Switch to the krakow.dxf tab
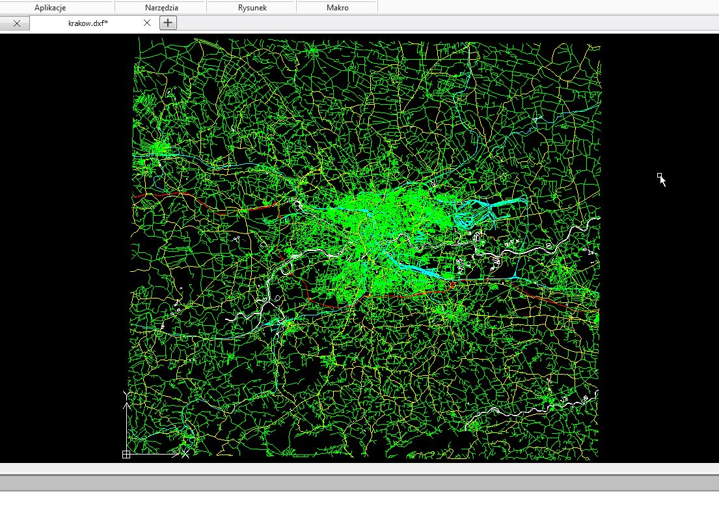Screen dimensions: 719x528 coord(88,22)
